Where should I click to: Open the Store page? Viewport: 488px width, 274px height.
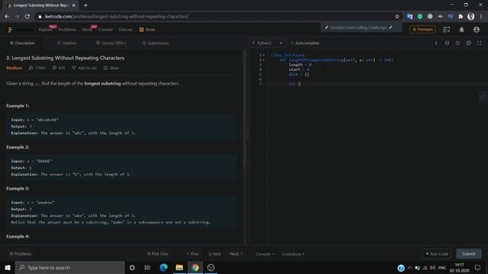147,30
